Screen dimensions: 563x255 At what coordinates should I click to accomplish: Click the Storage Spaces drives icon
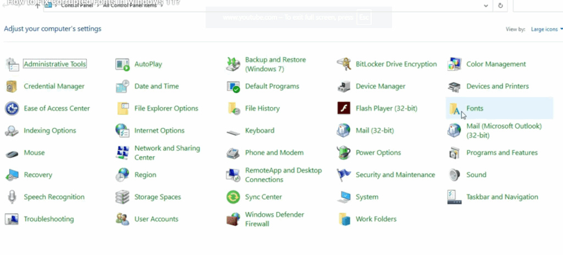(x=123, y=197)
